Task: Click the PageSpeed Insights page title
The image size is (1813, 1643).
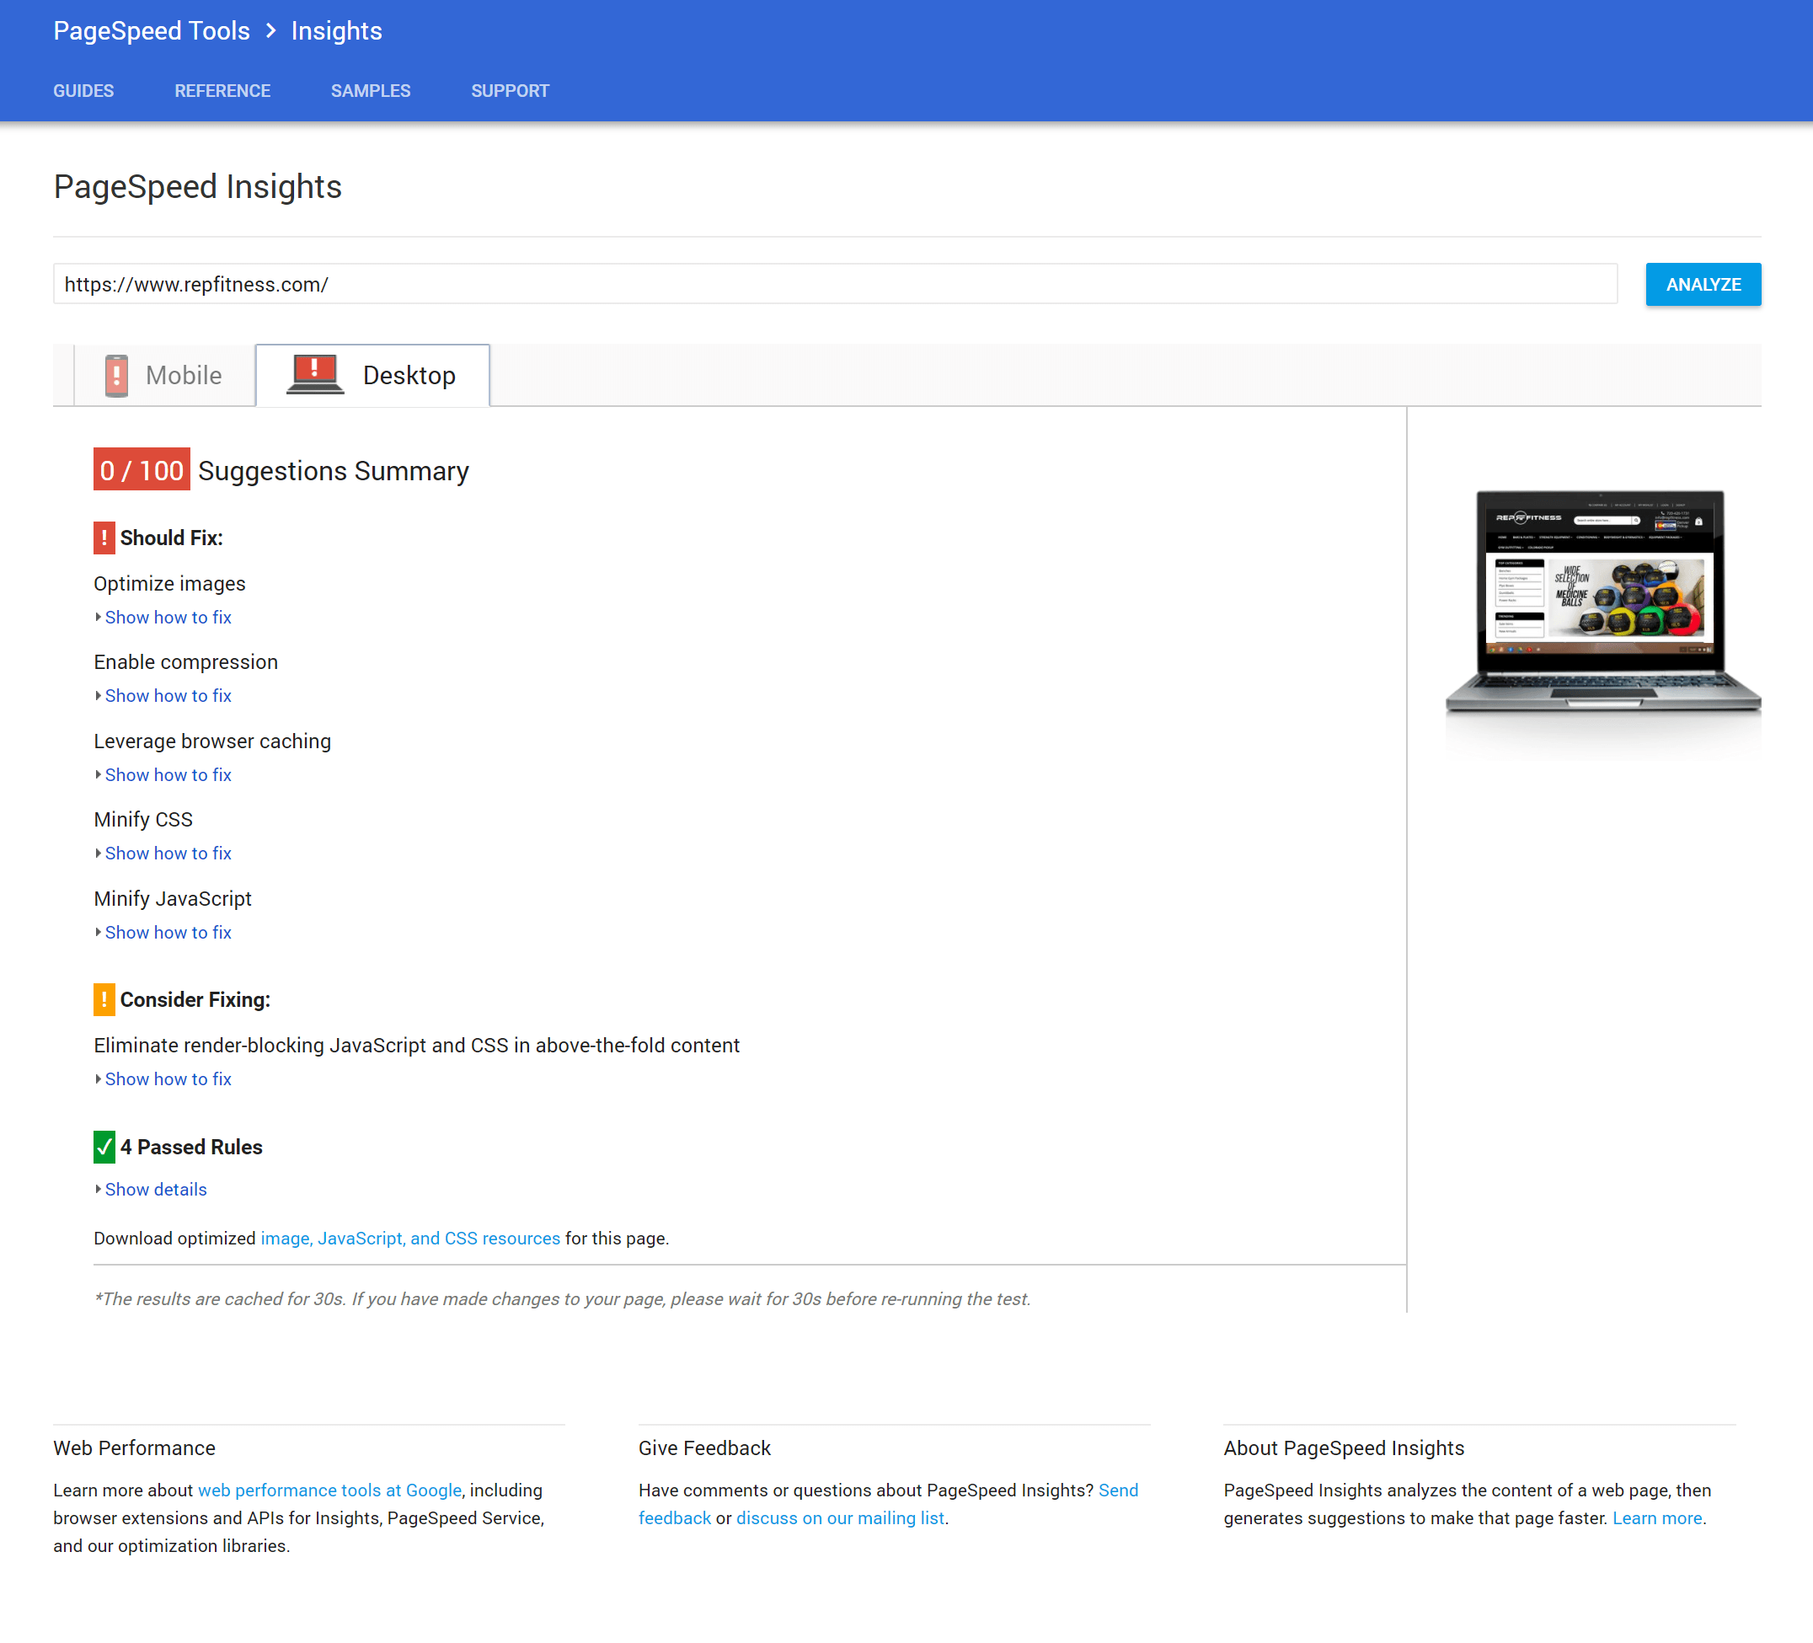Action: 197,186
